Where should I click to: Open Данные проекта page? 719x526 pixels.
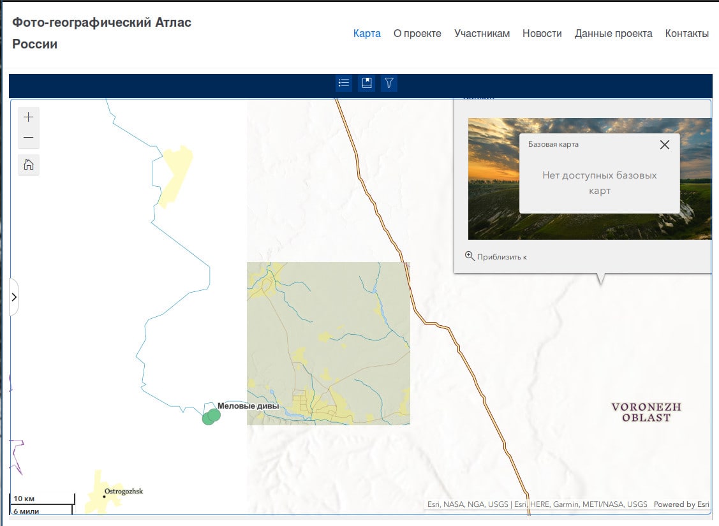[x=614, y=33]
